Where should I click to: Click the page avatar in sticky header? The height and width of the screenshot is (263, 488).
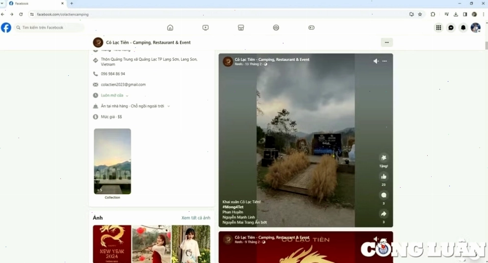pos(98,43)
